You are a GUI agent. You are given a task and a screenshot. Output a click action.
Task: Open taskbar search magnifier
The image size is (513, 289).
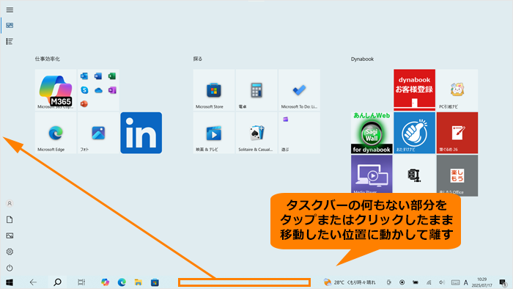(57, 282)
